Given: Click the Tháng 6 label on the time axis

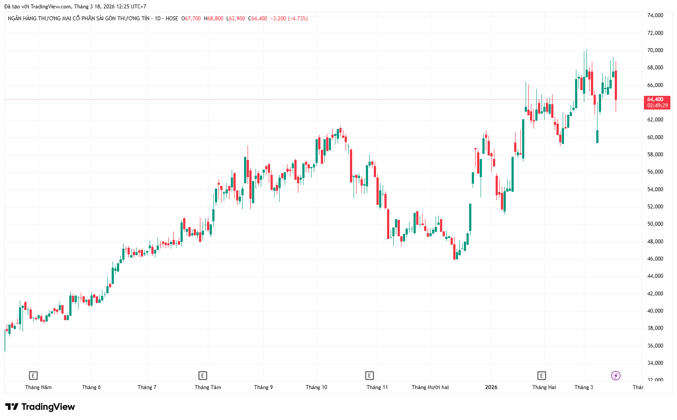Looking at the screenshot, I should (91, 387).
